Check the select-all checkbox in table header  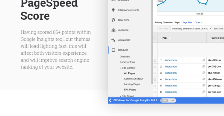pyautogui.click(x=155, y=37)
